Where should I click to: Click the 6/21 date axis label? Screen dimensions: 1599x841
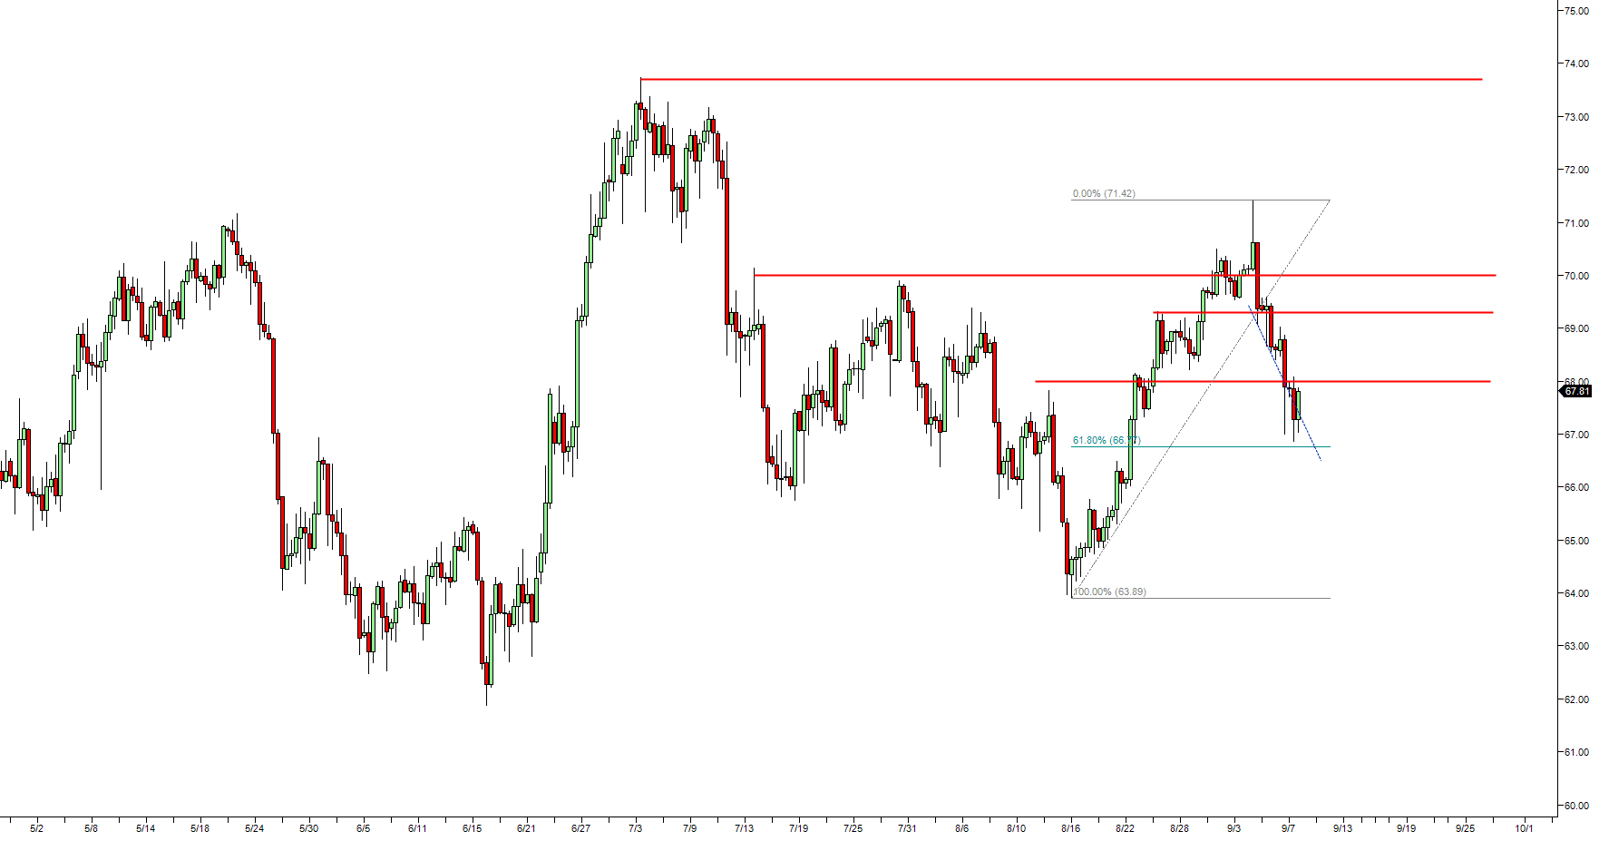[526, 828]
